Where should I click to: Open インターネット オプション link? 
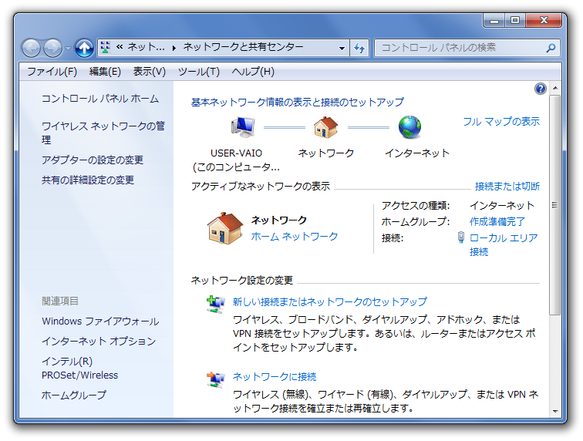99,341
